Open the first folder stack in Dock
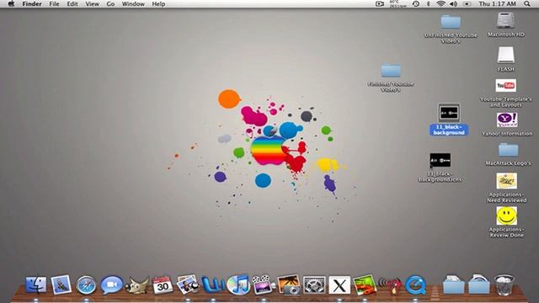This screenshot has height=303, width=539. coord(453,284)
